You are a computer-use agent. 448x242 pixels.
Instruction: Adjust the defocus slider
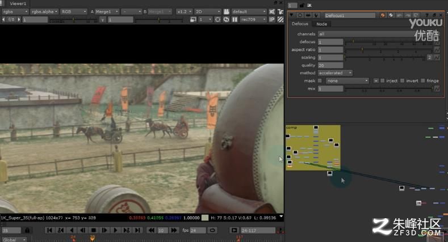(389, 42)
